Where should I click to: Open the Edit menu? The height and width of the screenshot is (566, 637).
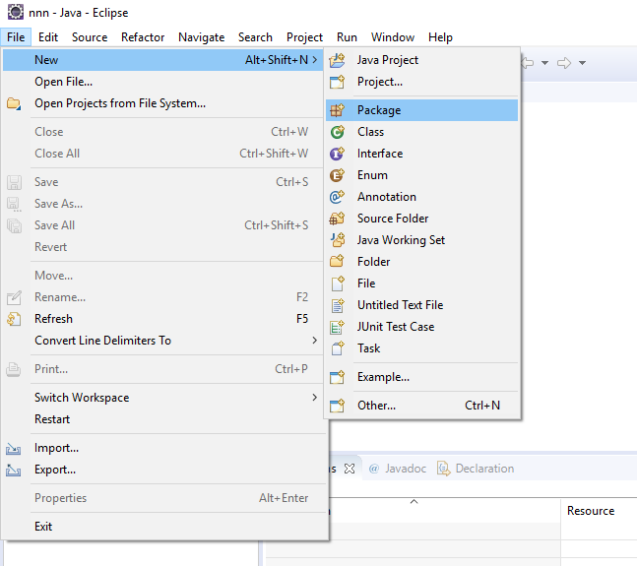(48, 37)
